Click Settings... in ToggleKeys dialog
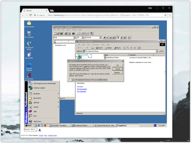This screenshot has width=191, height=143. (118, 73)
